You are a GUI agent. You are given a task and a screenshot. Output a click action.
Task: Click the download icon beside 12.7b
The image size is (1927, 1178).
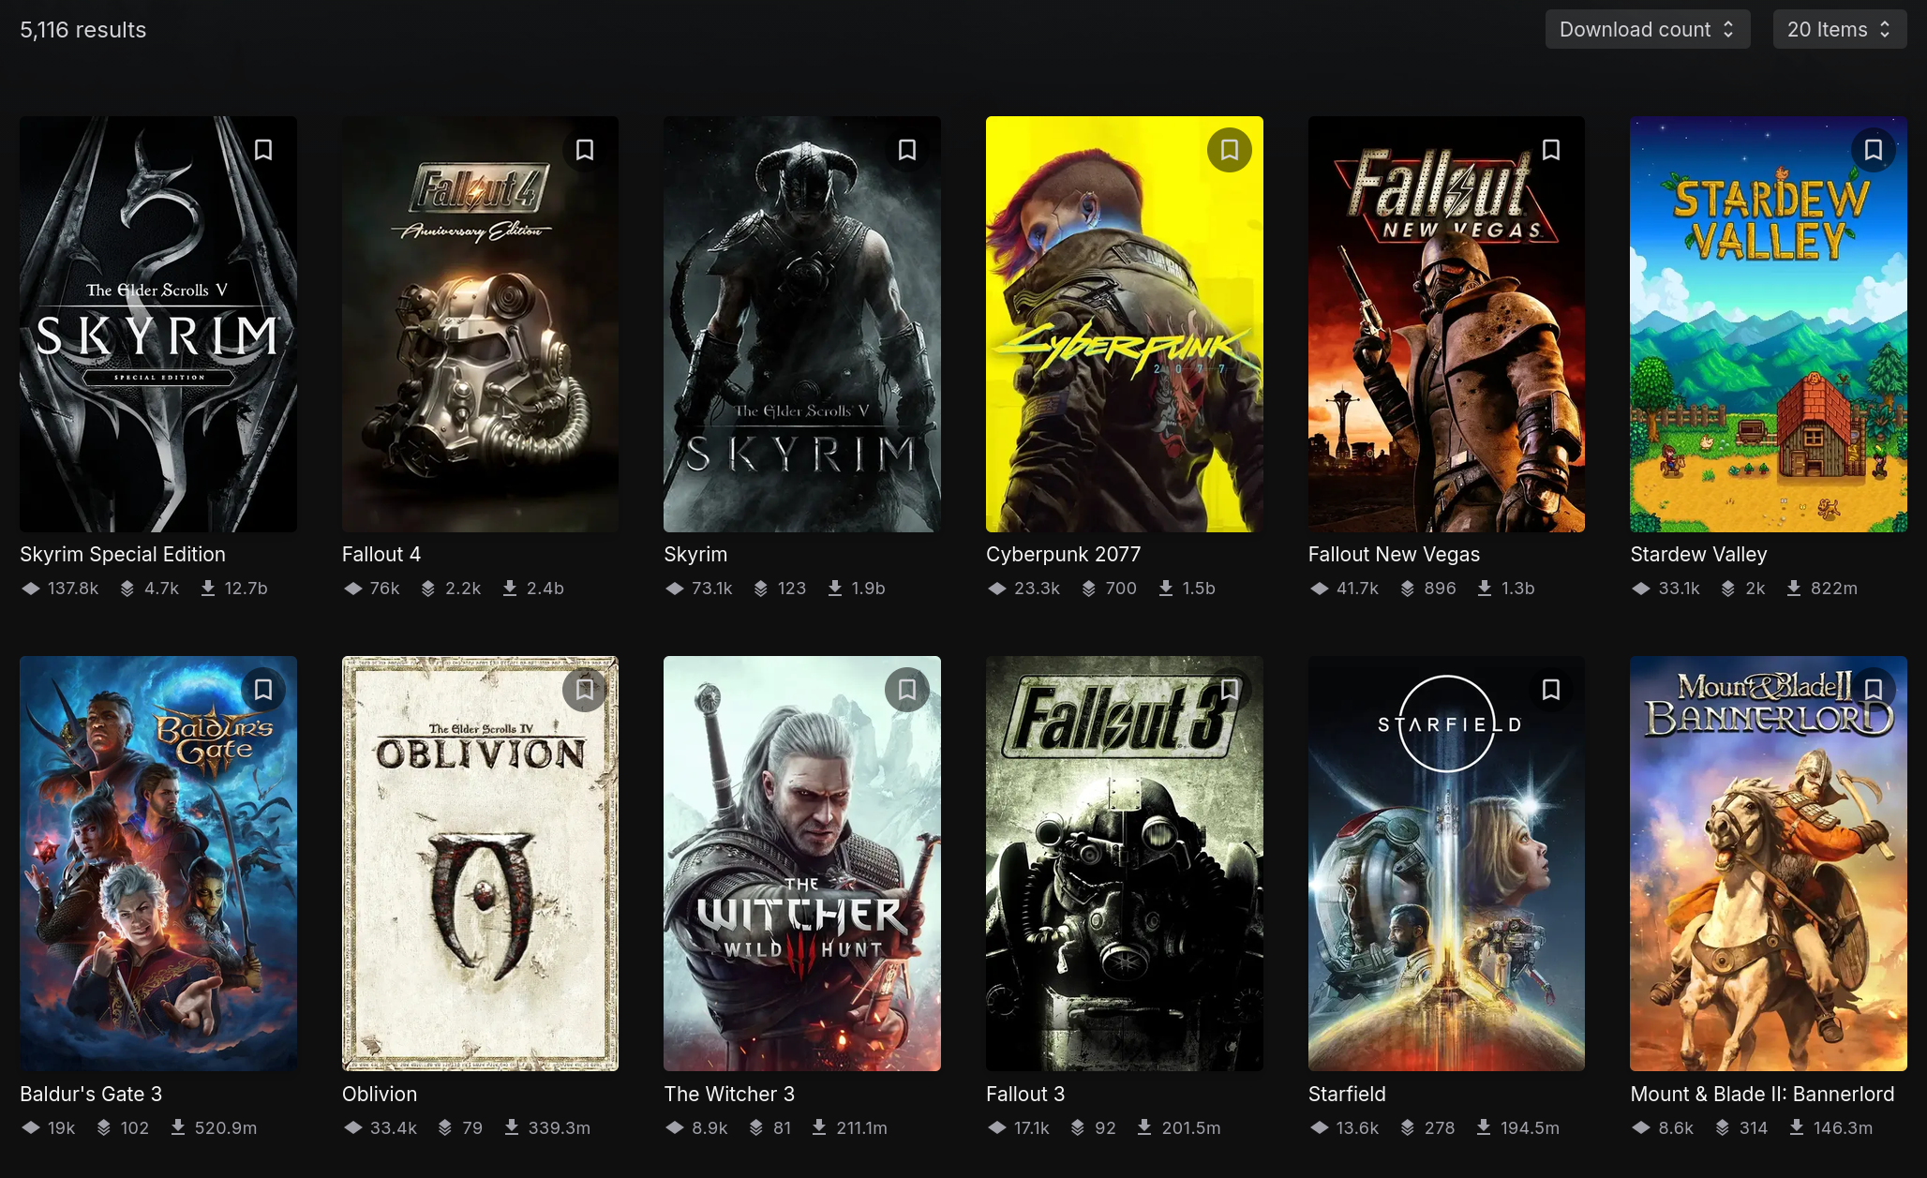pyautogui.click(x=208, y=589)
